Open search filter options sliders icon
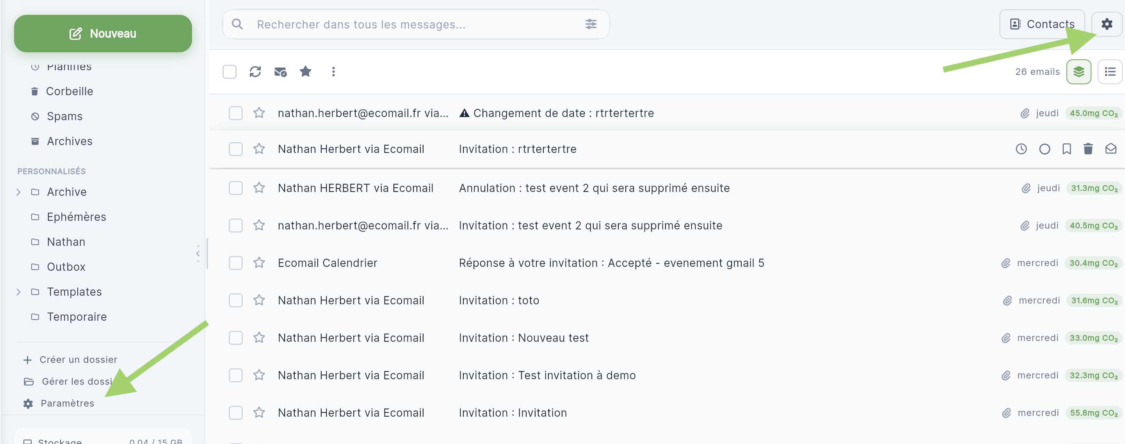The height and width of the screenshot is (444, 1125). pos(591,25)
